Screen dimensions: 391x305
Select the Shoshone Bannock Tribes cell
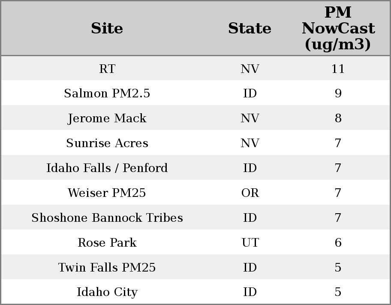(x=107, y=218)
